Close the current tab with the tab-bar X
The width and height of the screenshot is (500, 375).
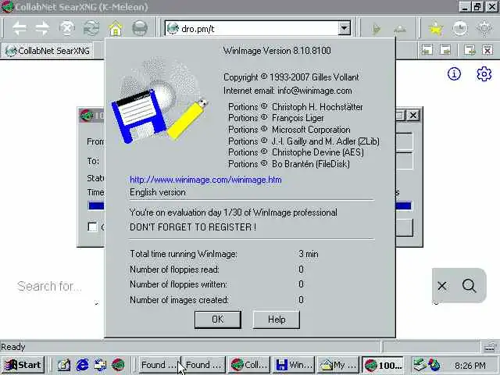click(x=487, y=50)
